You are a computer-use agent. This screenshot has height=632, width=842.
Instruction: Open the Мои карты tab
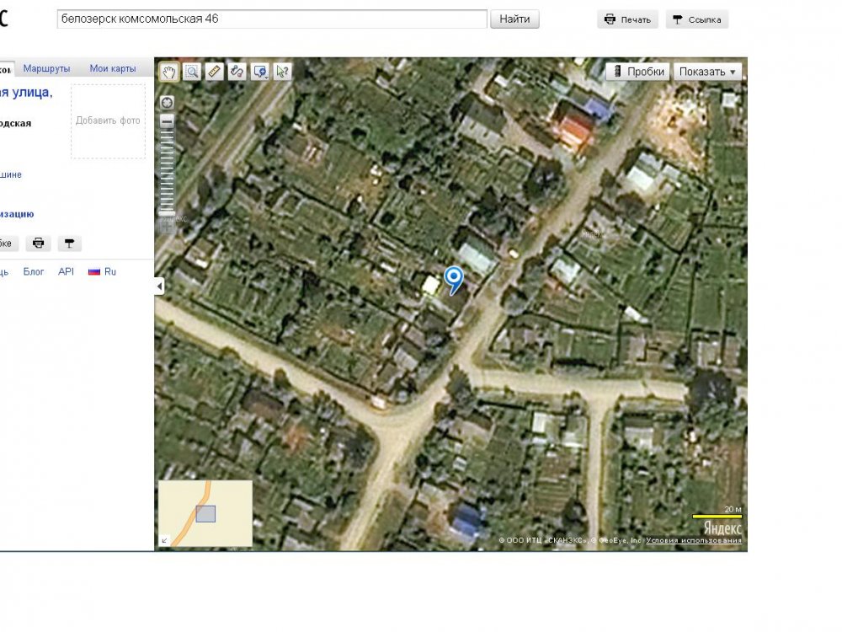pyautogui.click(x=113, y=68)
